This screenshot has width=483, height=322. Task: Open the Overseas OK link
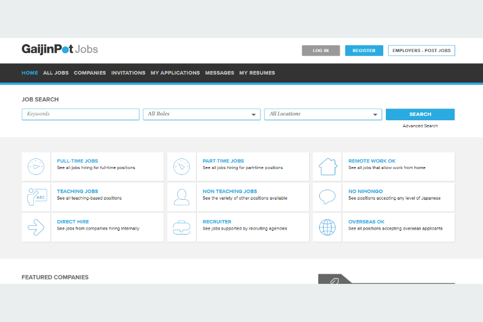[366, 222]
